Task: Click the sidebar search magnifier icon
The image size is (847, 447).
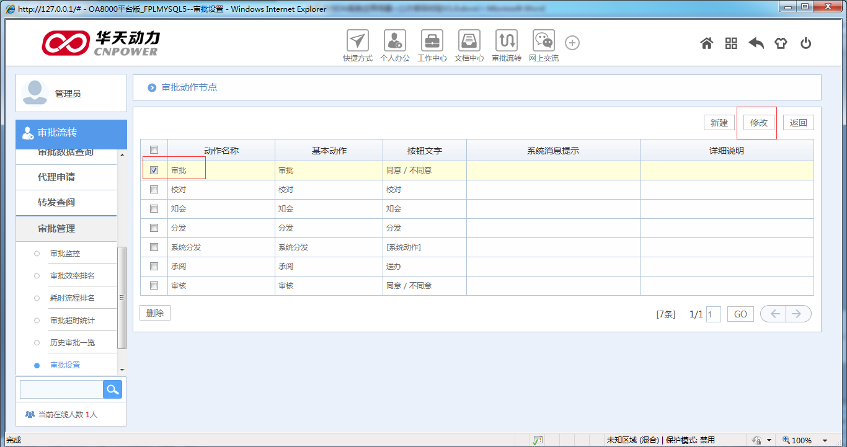Action: (x=112, y=389)
